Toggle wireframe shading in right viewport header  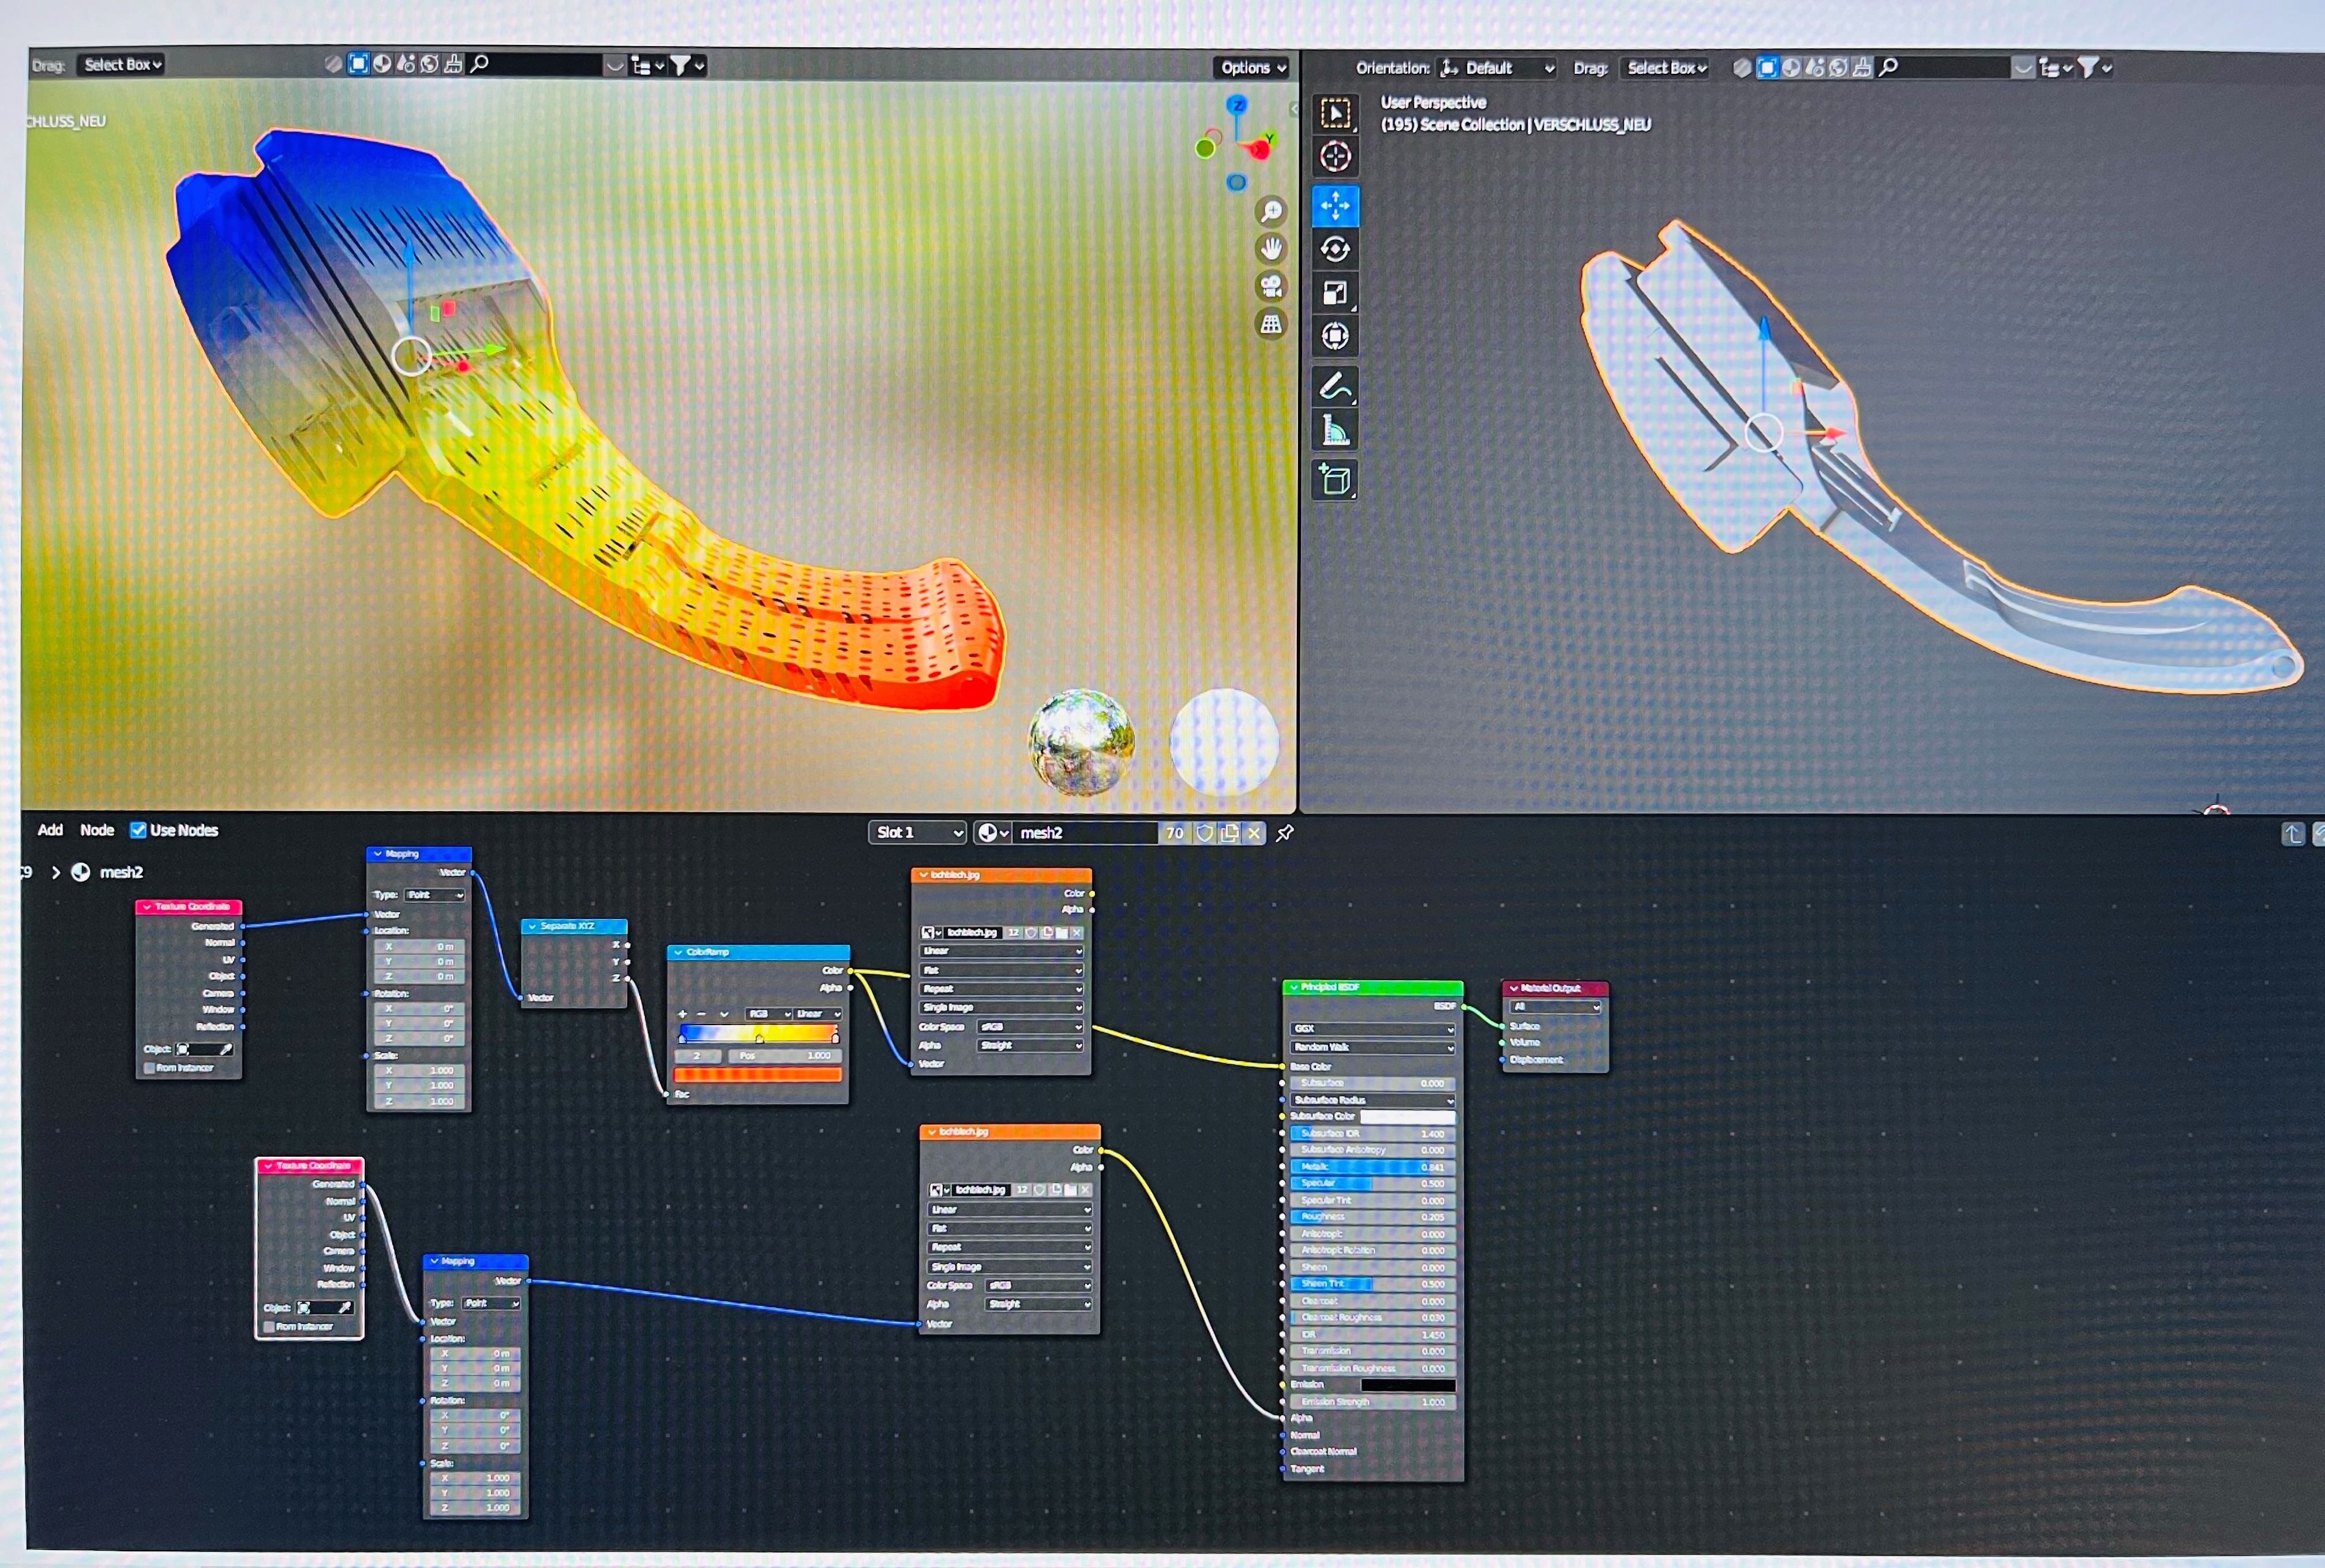pyautogui.click(x=1742, y=67)
